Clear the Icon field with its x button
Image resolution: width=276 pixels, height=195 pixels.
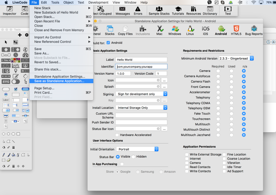point(158,80)
